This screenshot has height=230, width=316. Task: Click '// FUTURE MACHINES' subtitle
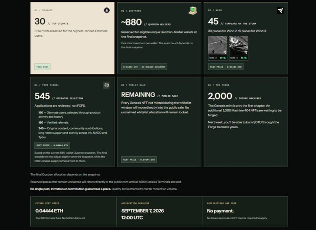(248, 99)
